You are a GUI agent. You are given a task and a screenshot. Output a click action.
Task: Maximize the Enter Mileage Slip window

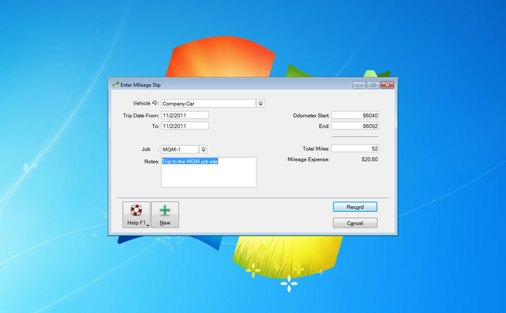coord(373,85)
